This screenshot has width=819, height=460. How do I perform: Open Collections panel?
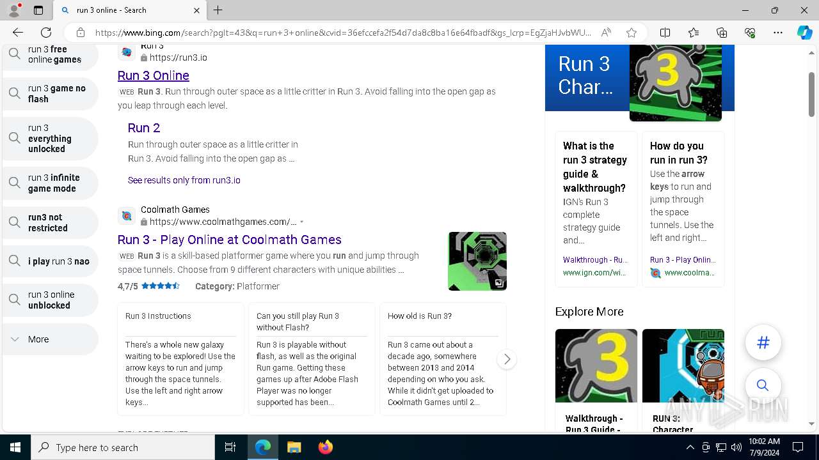point(722,33)
